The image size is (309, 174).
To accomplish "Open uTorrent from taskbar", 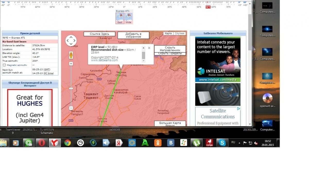I will pos(196,143).
